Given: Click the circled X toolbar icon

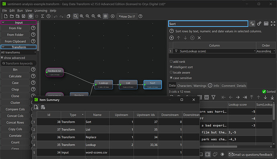Looking at the screenshot, I should coord(112,16).
